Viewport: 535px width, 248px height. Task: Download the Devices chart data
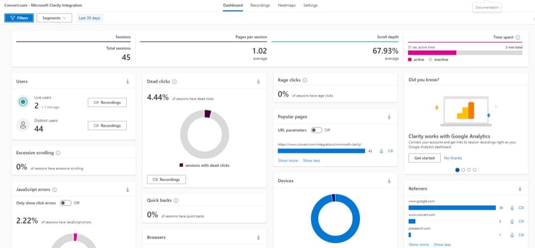pyautogui.click(x=389, y=181)
